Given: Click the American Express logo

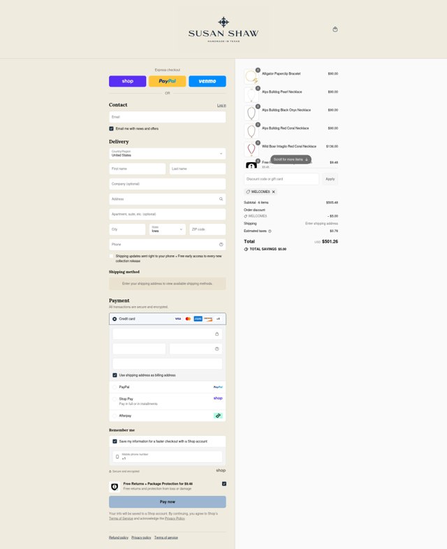Looking at the screenshot, I should coord(198,319).
